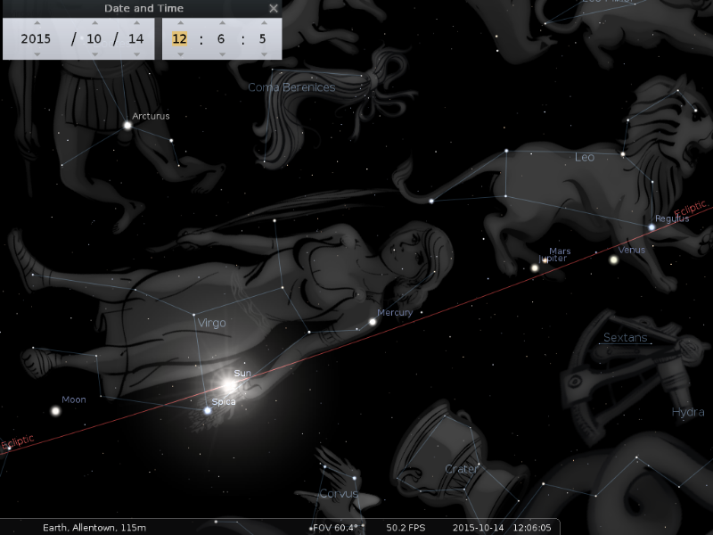
Task: Select the star Spica near the Sun
Action: pos(208,410)
